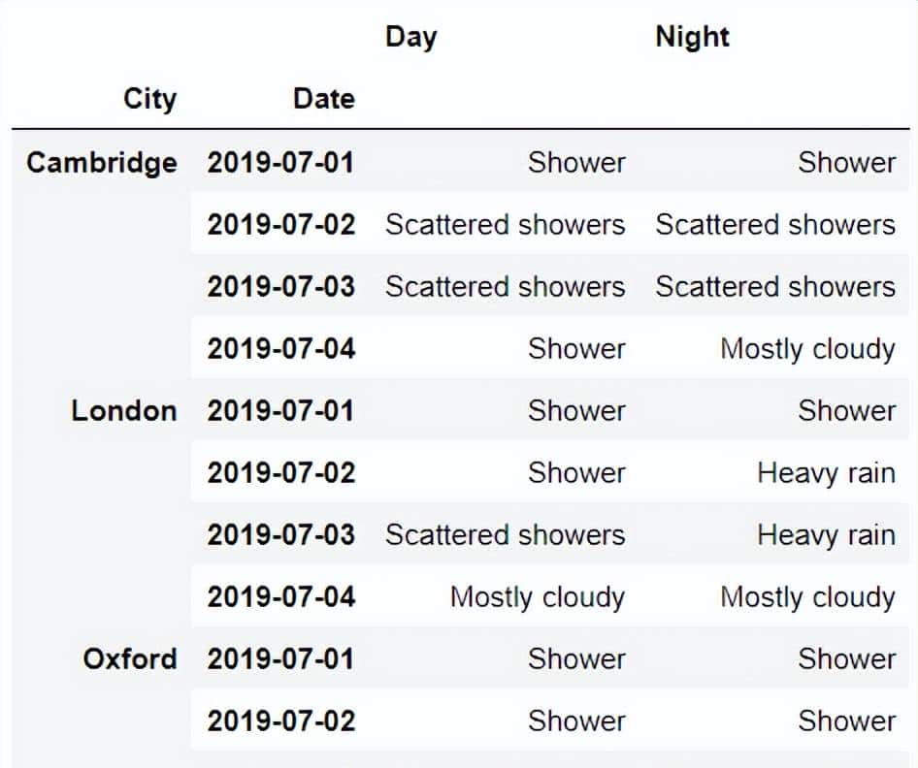Click London 2019-07-03 Night Heavy rain cell
The width and height of the screenshot is (918, 768).
click(825, 534)
